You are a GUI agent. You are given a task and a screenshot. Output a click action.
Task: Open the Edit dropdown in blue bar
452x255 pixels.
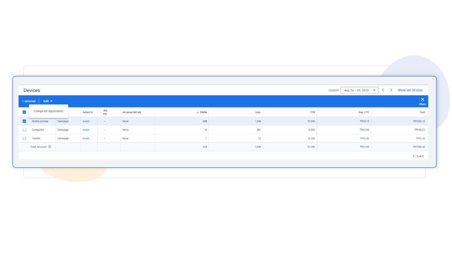click(x=48, y=101)
